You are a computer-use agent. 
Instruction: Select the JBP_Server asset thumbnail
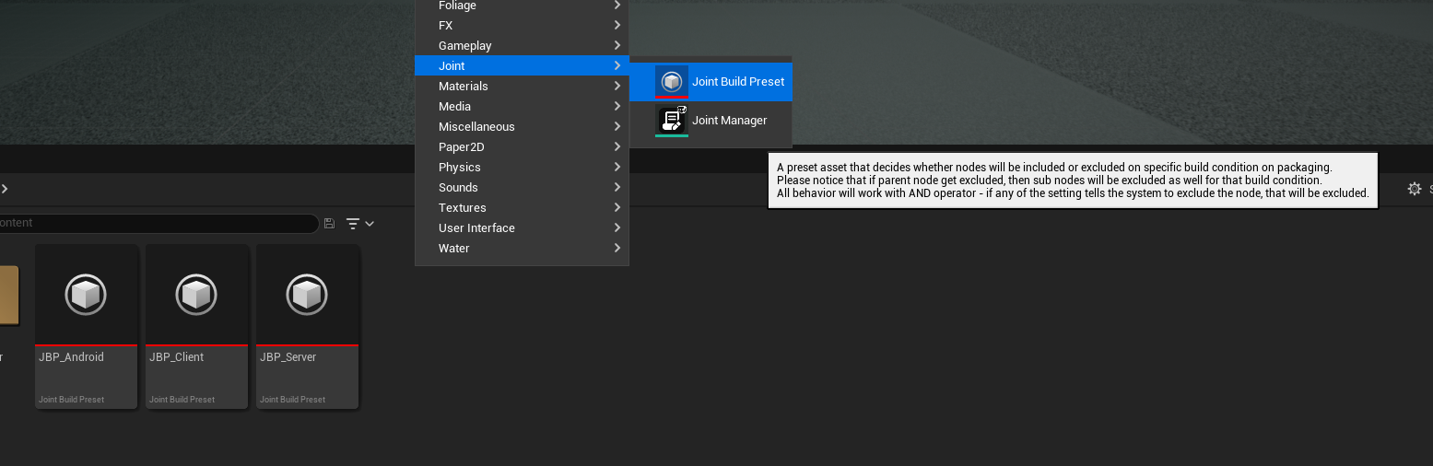(x=307, y=296)
